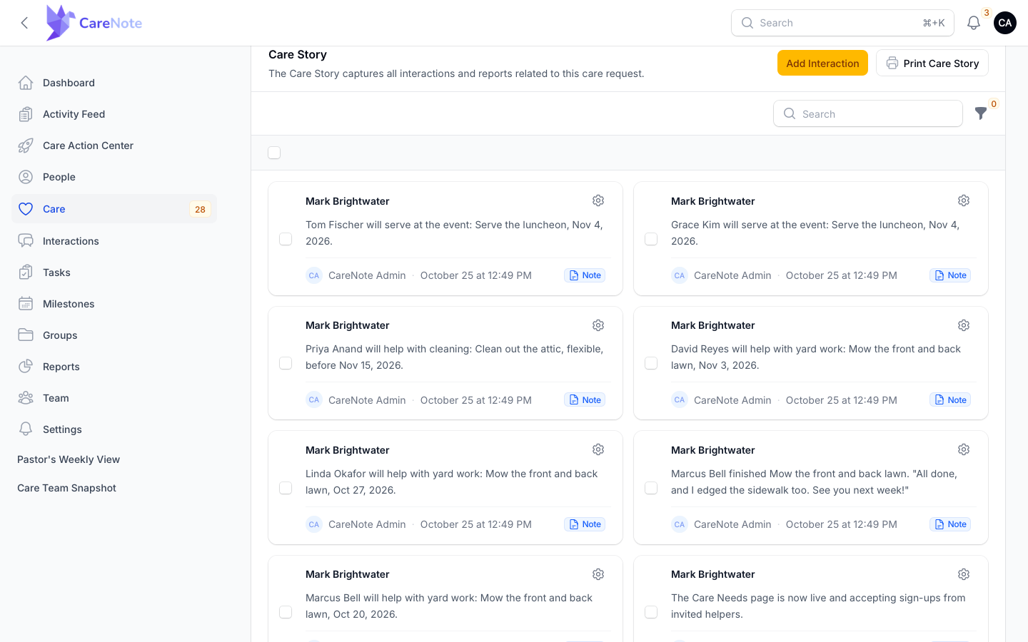Navigate to People page

coord(114,177)
